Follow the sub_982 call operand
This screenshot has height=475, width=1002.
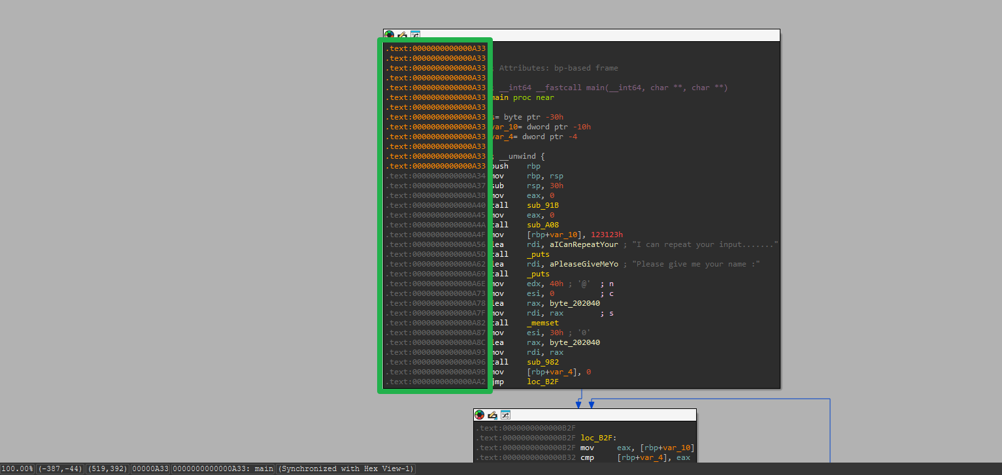[543, 362]
